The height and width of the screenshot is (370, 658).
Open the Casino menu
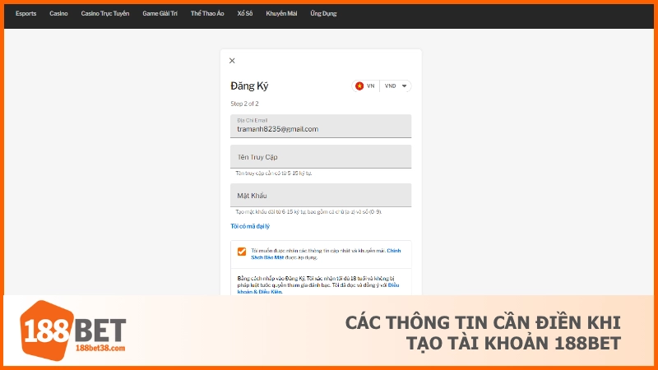[58, 13]
